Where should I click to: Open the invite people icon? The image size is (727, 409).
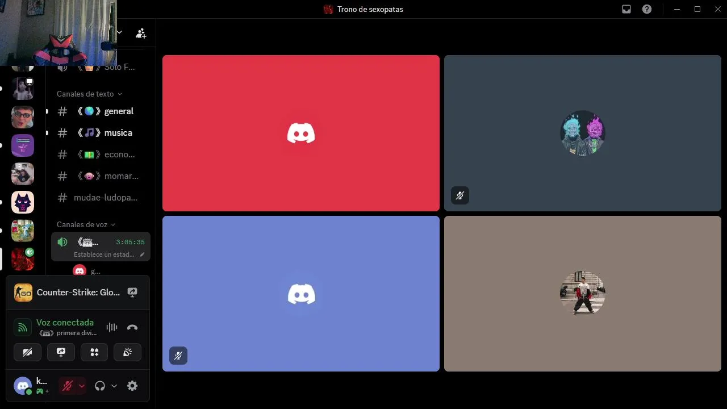pos(141,33)
